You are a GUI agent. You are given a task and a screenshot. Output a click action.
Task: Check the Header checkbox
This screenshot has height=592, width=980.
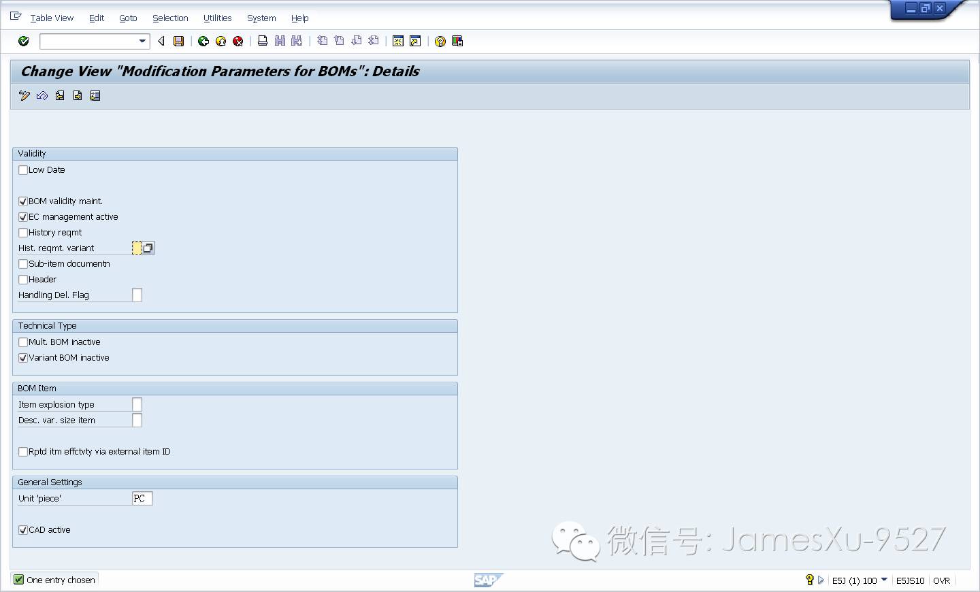(23, 280)
